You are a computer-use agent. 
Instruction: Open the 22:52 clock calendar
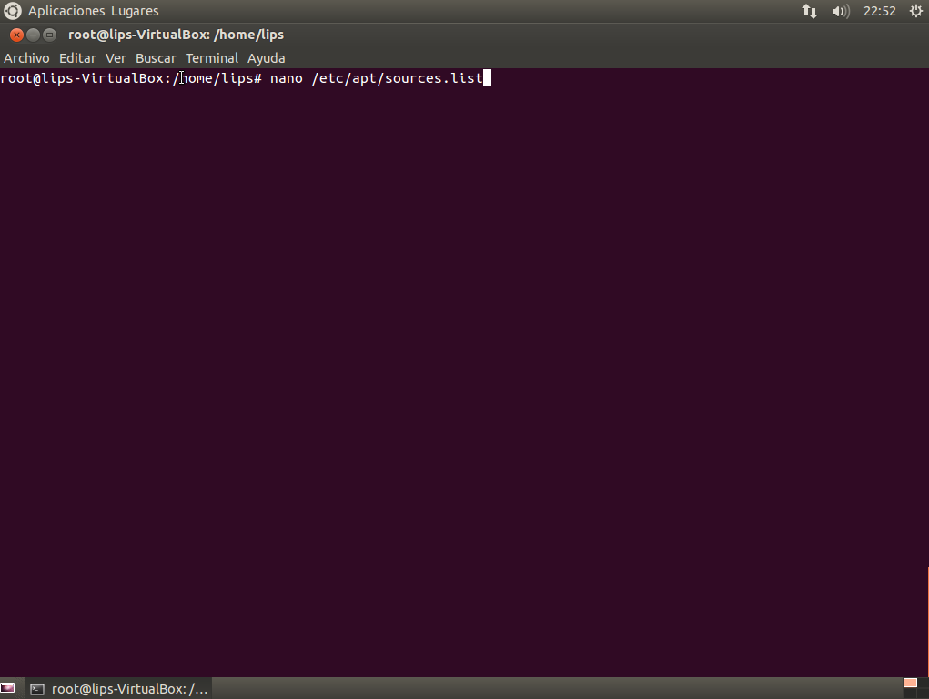(880, 11)
